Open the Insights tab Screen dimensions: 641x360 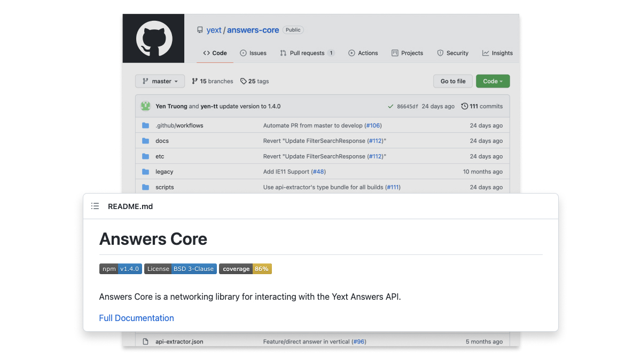pyautogui.click(x=497, y=53)
